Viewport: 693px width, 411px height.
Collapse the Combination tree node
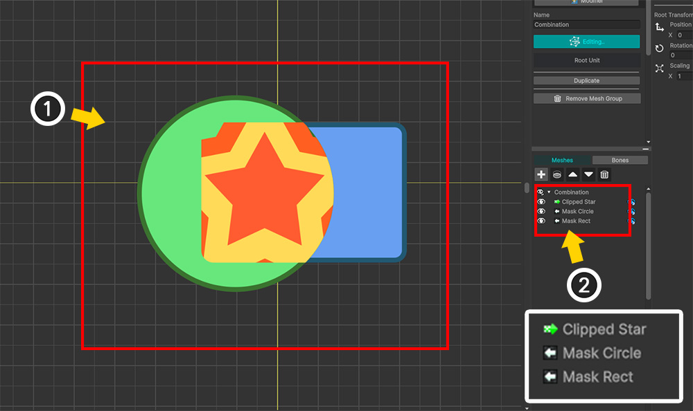tap(549, 192)
